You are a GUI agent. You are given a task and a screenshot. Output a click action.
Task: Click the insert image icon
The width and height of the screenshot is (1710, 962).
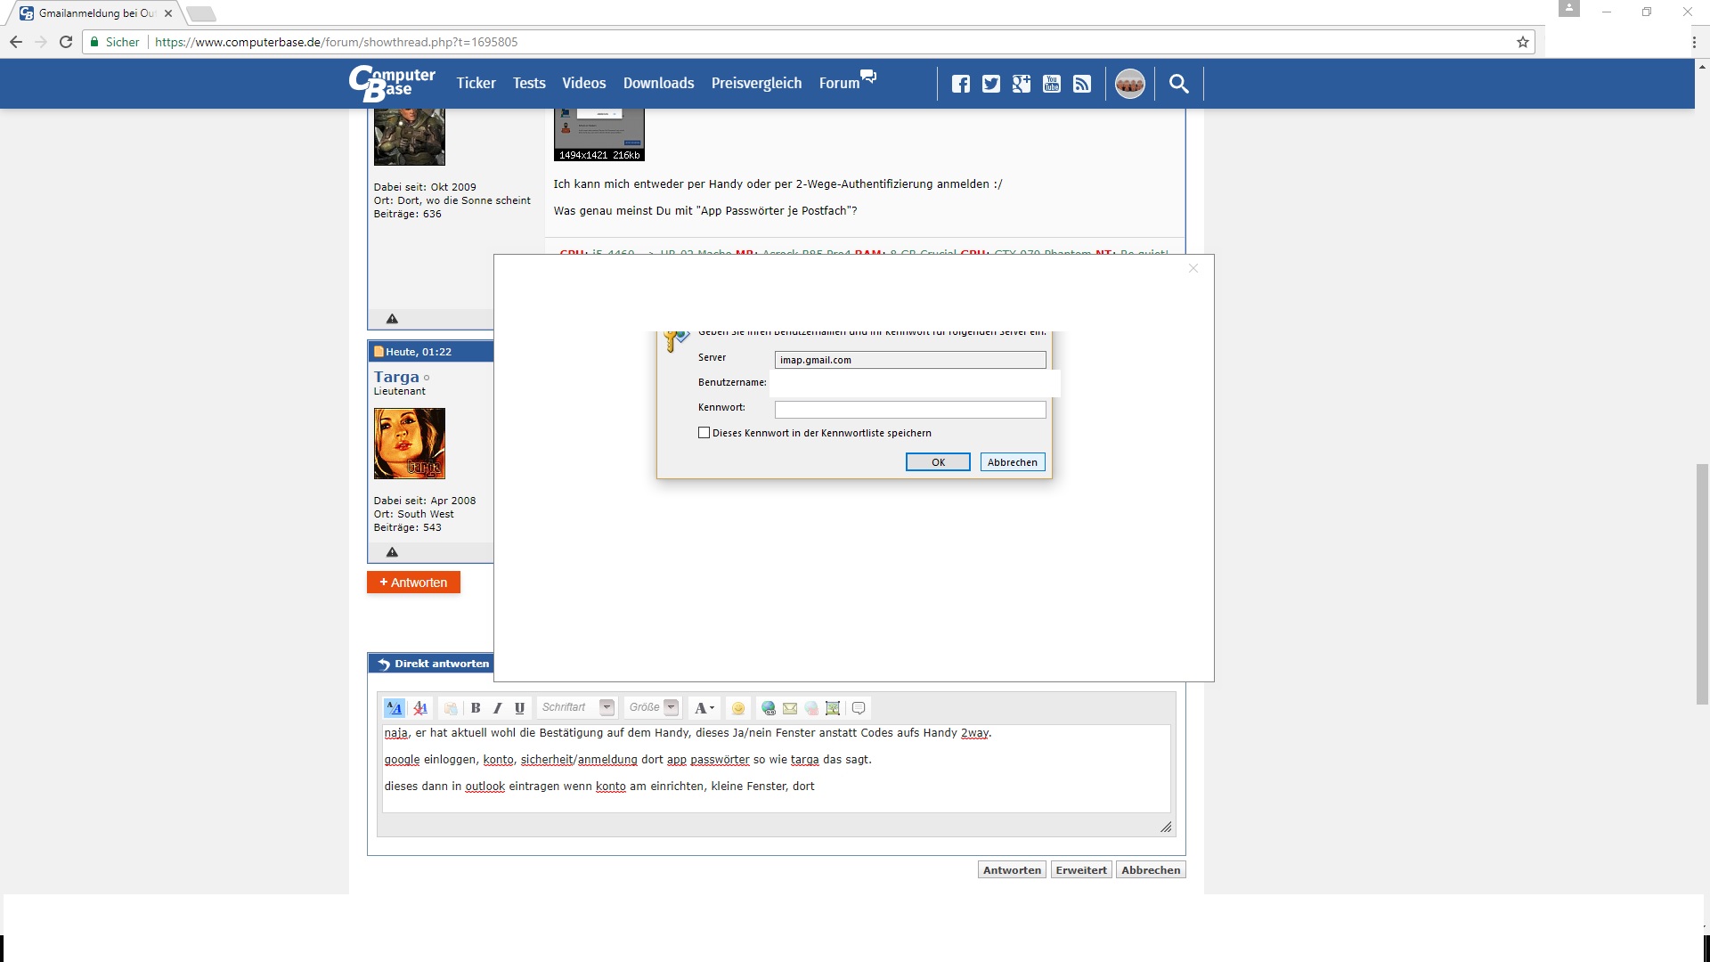tap(833, 708)
